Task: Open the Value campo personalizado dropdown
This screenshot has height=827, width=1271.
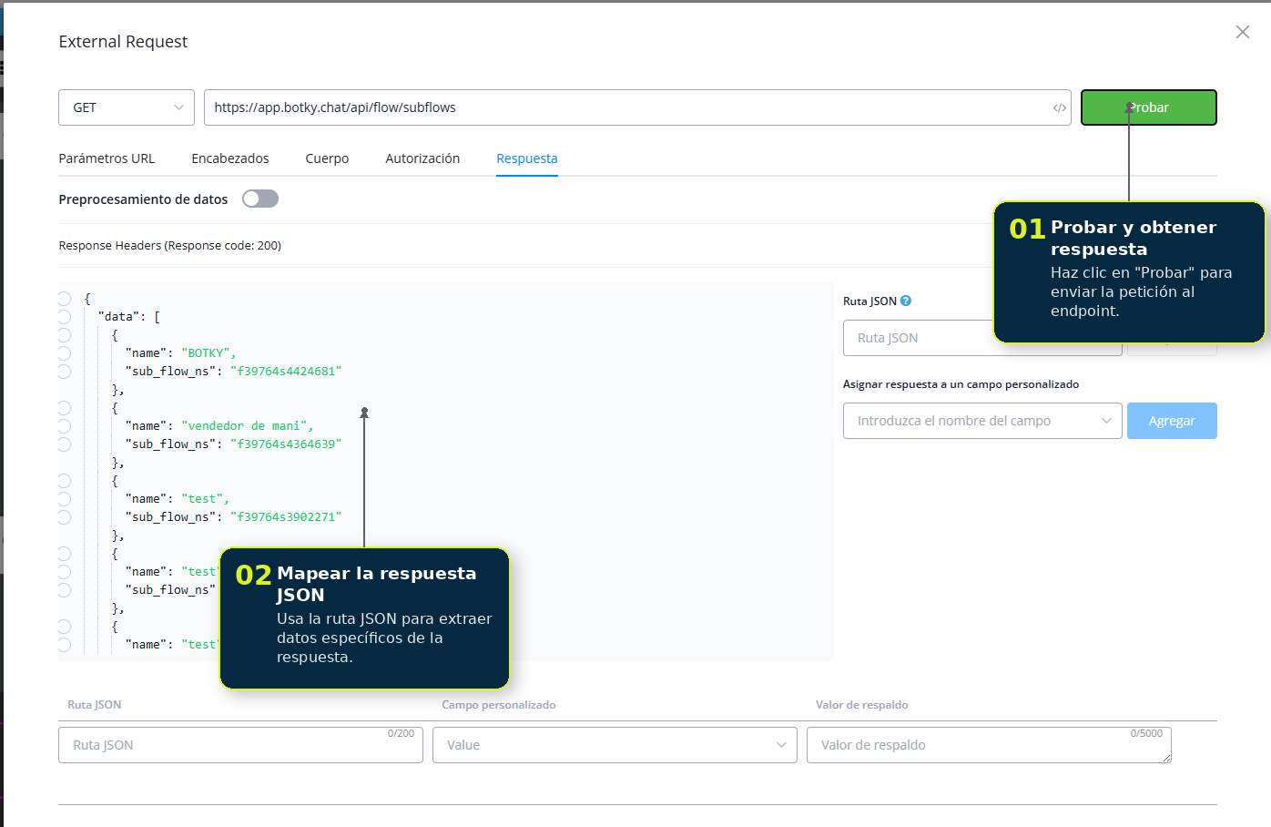Action: point(615,745)
